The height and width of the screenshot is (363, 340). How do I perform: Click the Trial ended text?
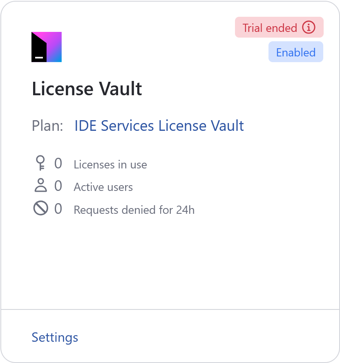[270, 28]
